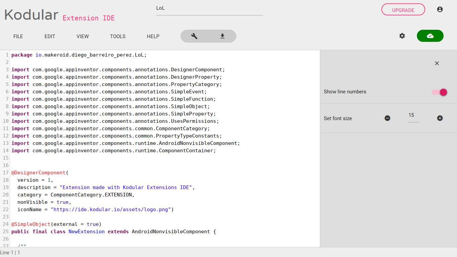Image resolution: width=457 pixels, height=257 pixels.
Task: Open the user account icon
Action: tap(440, 9)
